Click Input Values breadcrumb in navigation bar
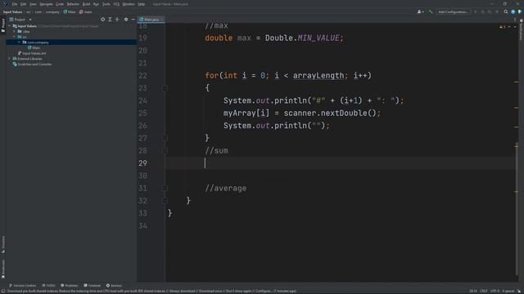This screenshot has width=524, height=294. click(x=13, y=12)
